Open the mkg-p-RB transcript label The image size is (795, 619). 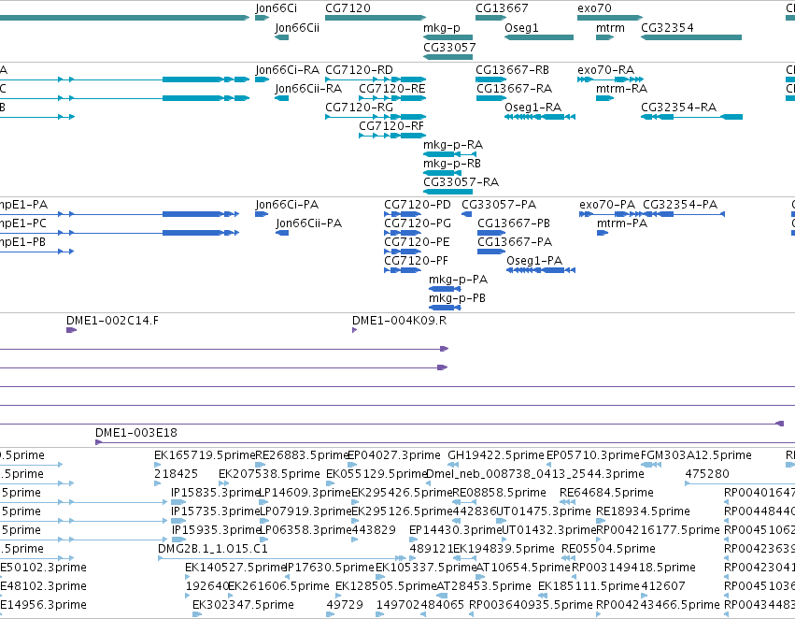452,164
